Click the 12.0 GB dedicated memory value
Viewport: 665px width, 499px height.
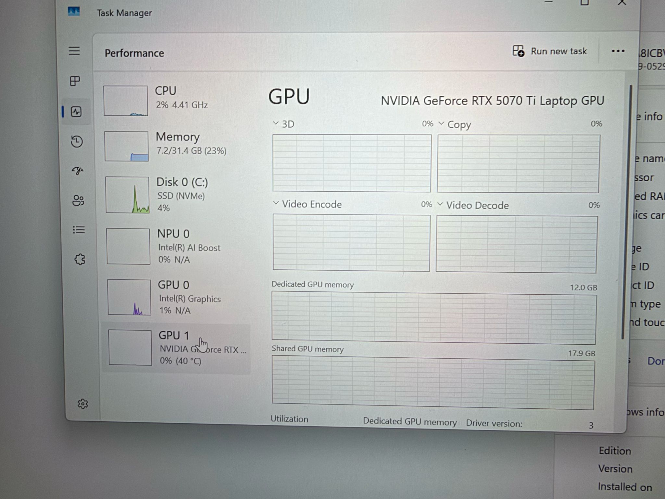point(583,288)
